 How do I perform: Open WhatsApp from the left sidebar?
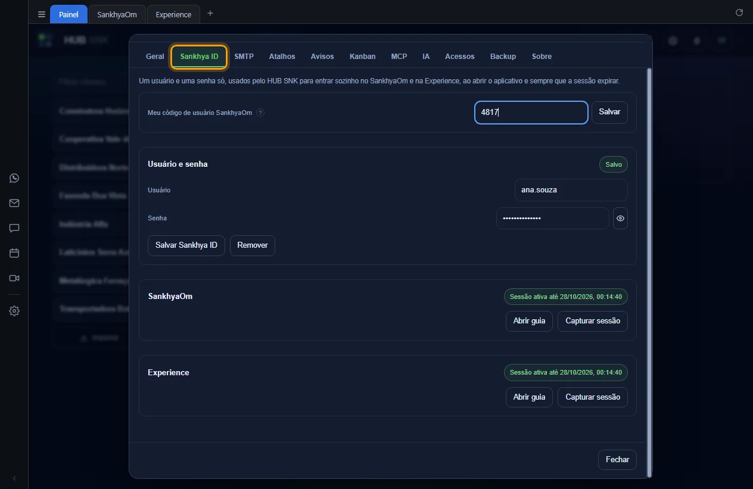pos(14,178)
